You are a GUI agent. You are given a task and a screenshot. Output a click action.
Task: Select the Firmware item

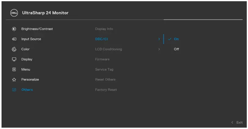[x=102, y=59]
